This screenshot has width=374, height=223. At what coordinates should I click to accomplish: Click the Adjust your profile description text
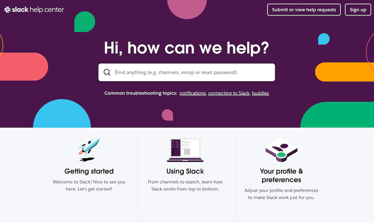[x=281, y=194]
